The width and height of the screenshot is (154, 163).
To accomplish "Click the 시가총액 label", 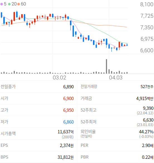I will click(x=8, y=133).
